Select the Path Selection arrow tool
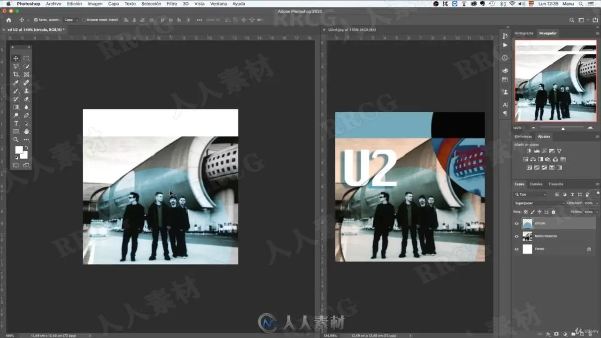The height and width of the screenshot is (338, 601). 26,123
